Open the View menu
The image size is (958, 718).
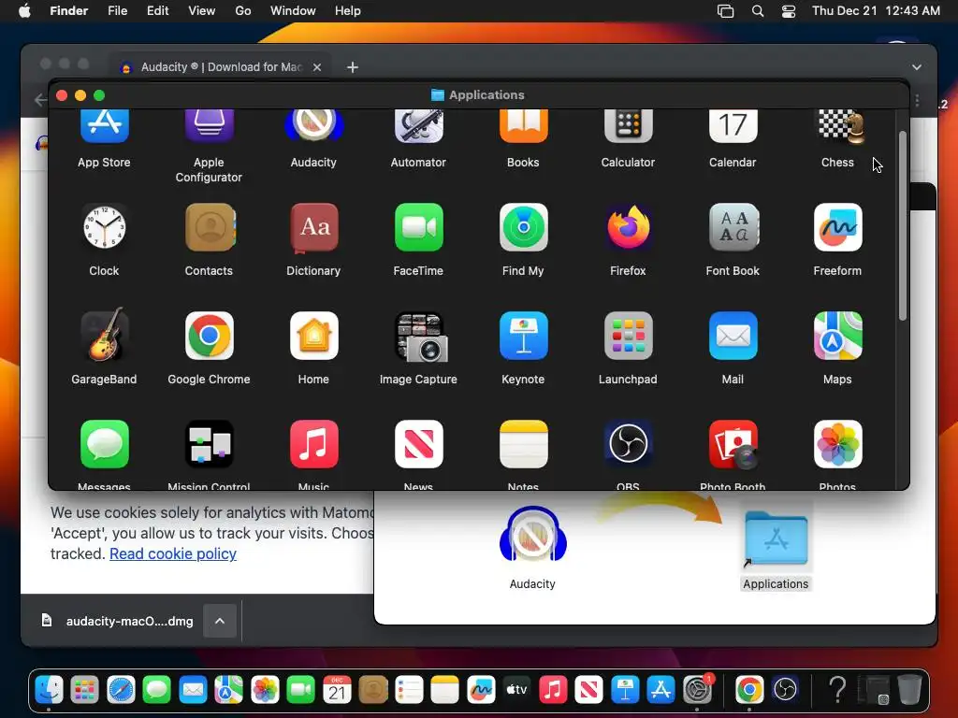coord(201,10)
